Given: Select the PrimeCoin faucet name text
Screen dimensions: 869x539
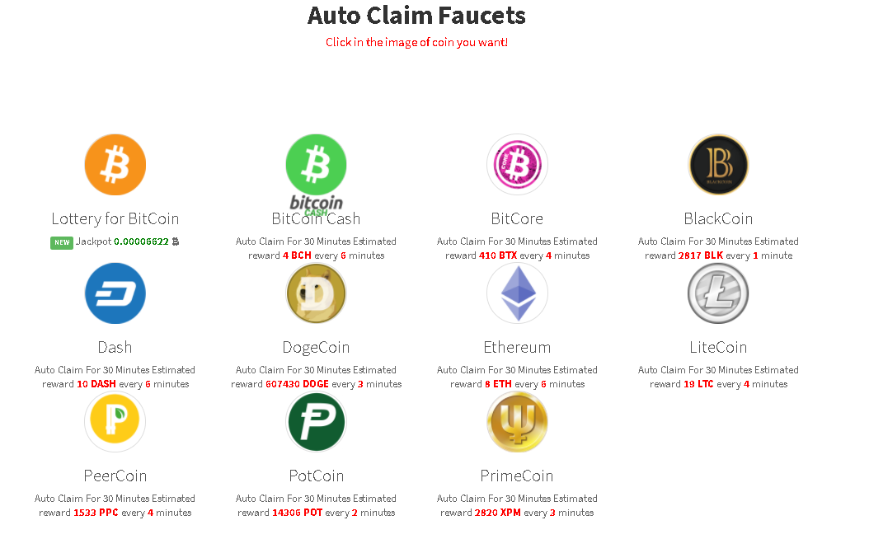Looking at the screenshot, I should point(517,476).
